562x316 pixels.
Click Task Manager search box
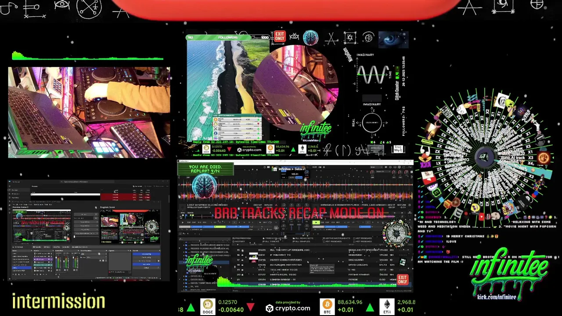(87, 182)
